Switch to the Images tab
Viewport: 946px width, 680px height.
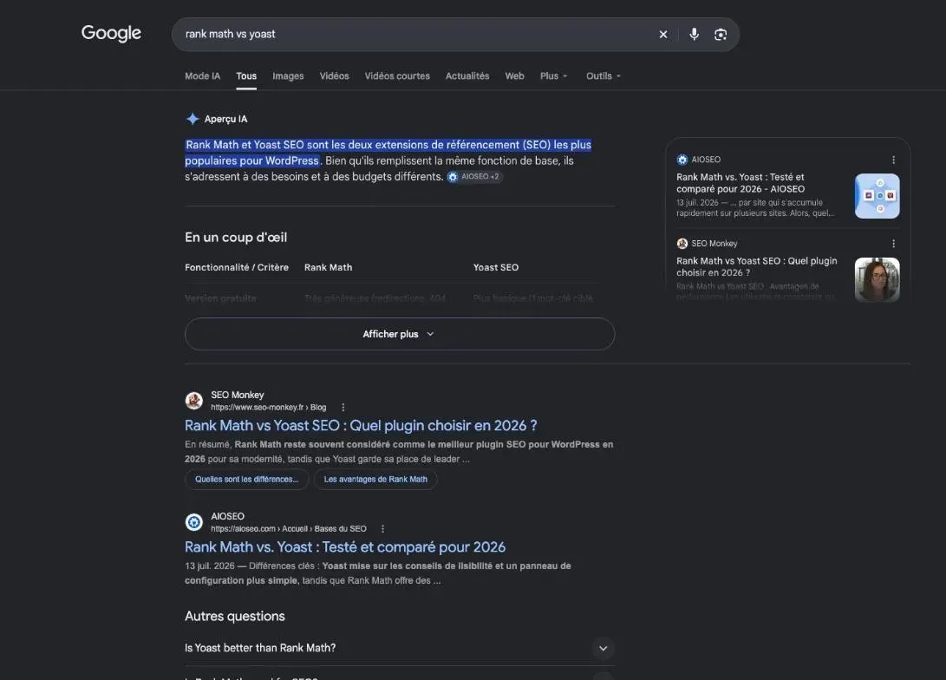288,76
